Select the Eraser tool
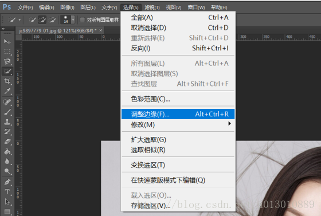The height and width of the screenshot is (216, 321). click(7, 142)
